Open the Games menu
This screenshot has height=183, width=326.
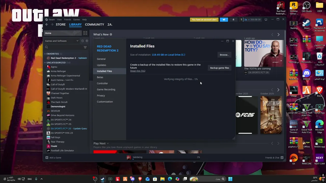[77, 20]
